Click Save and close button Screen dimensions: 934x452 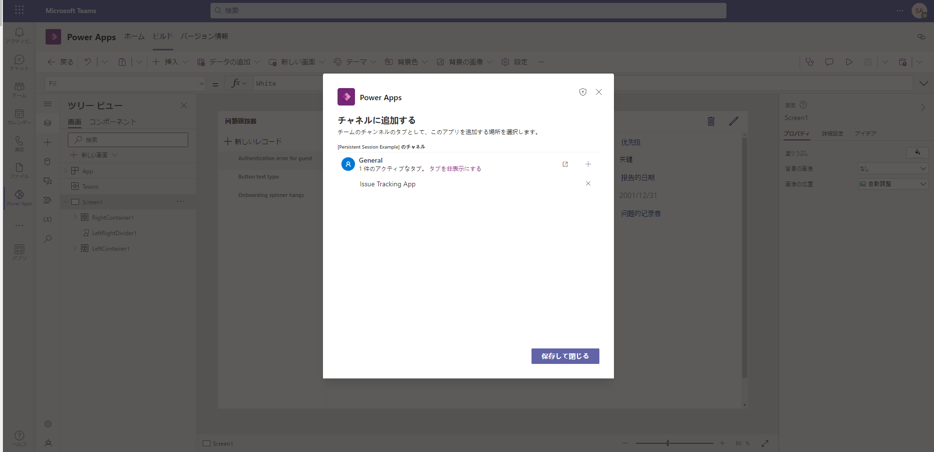tap(565, 356)
